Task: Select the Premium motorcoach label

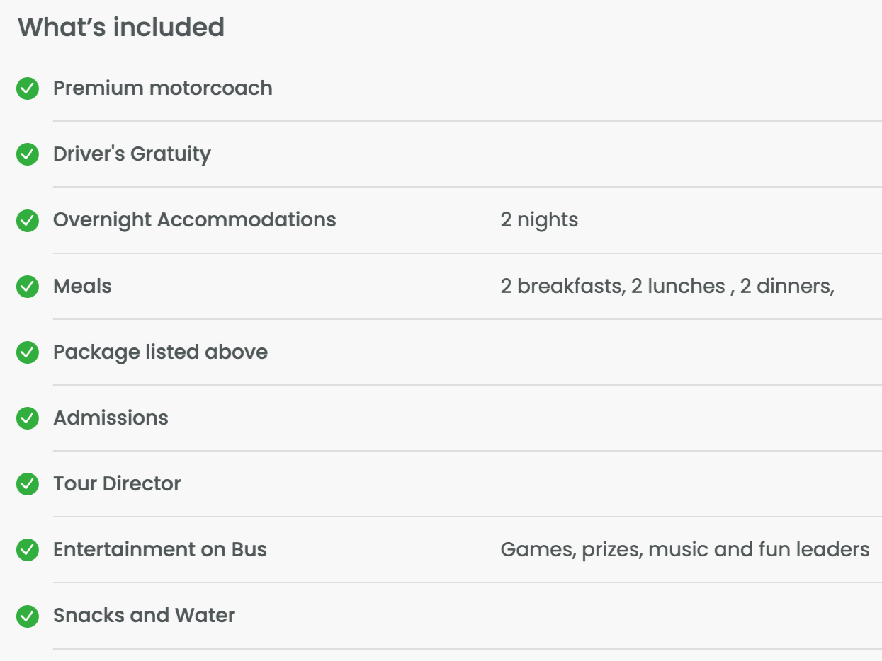Action: pos(163,88)
